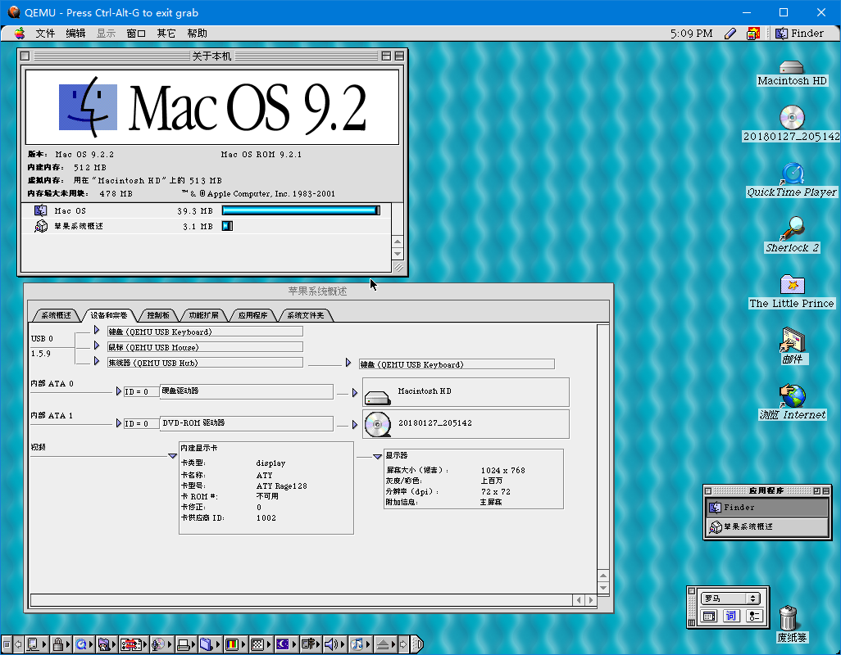Click the system profiler vertical scrollbar down arrow

pyautogui.click(x=603, y=587)
